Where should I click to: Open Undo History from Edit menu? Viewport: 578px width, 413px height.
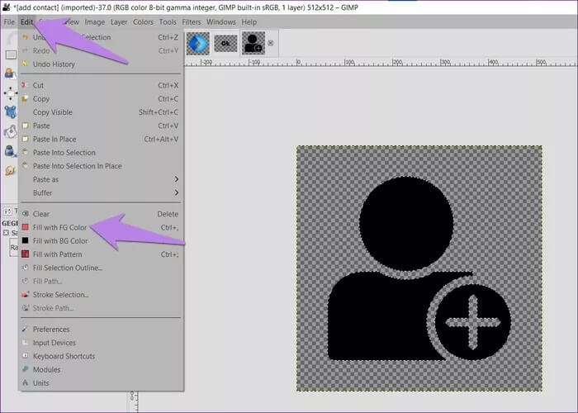pos(53,64)
